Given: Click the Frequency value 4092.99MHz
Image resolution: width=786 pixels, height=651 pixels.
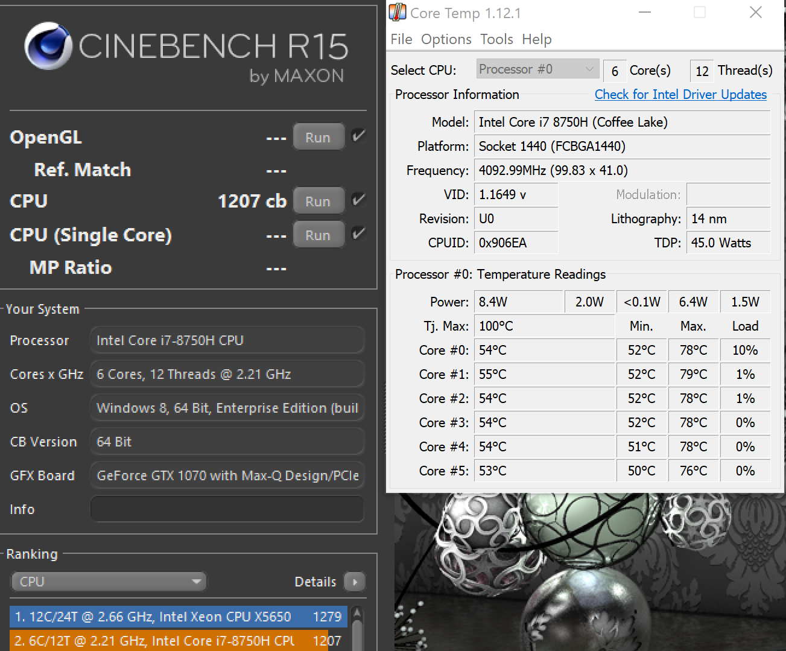Looking at the screenshot, I should click(x=623, y=171).
